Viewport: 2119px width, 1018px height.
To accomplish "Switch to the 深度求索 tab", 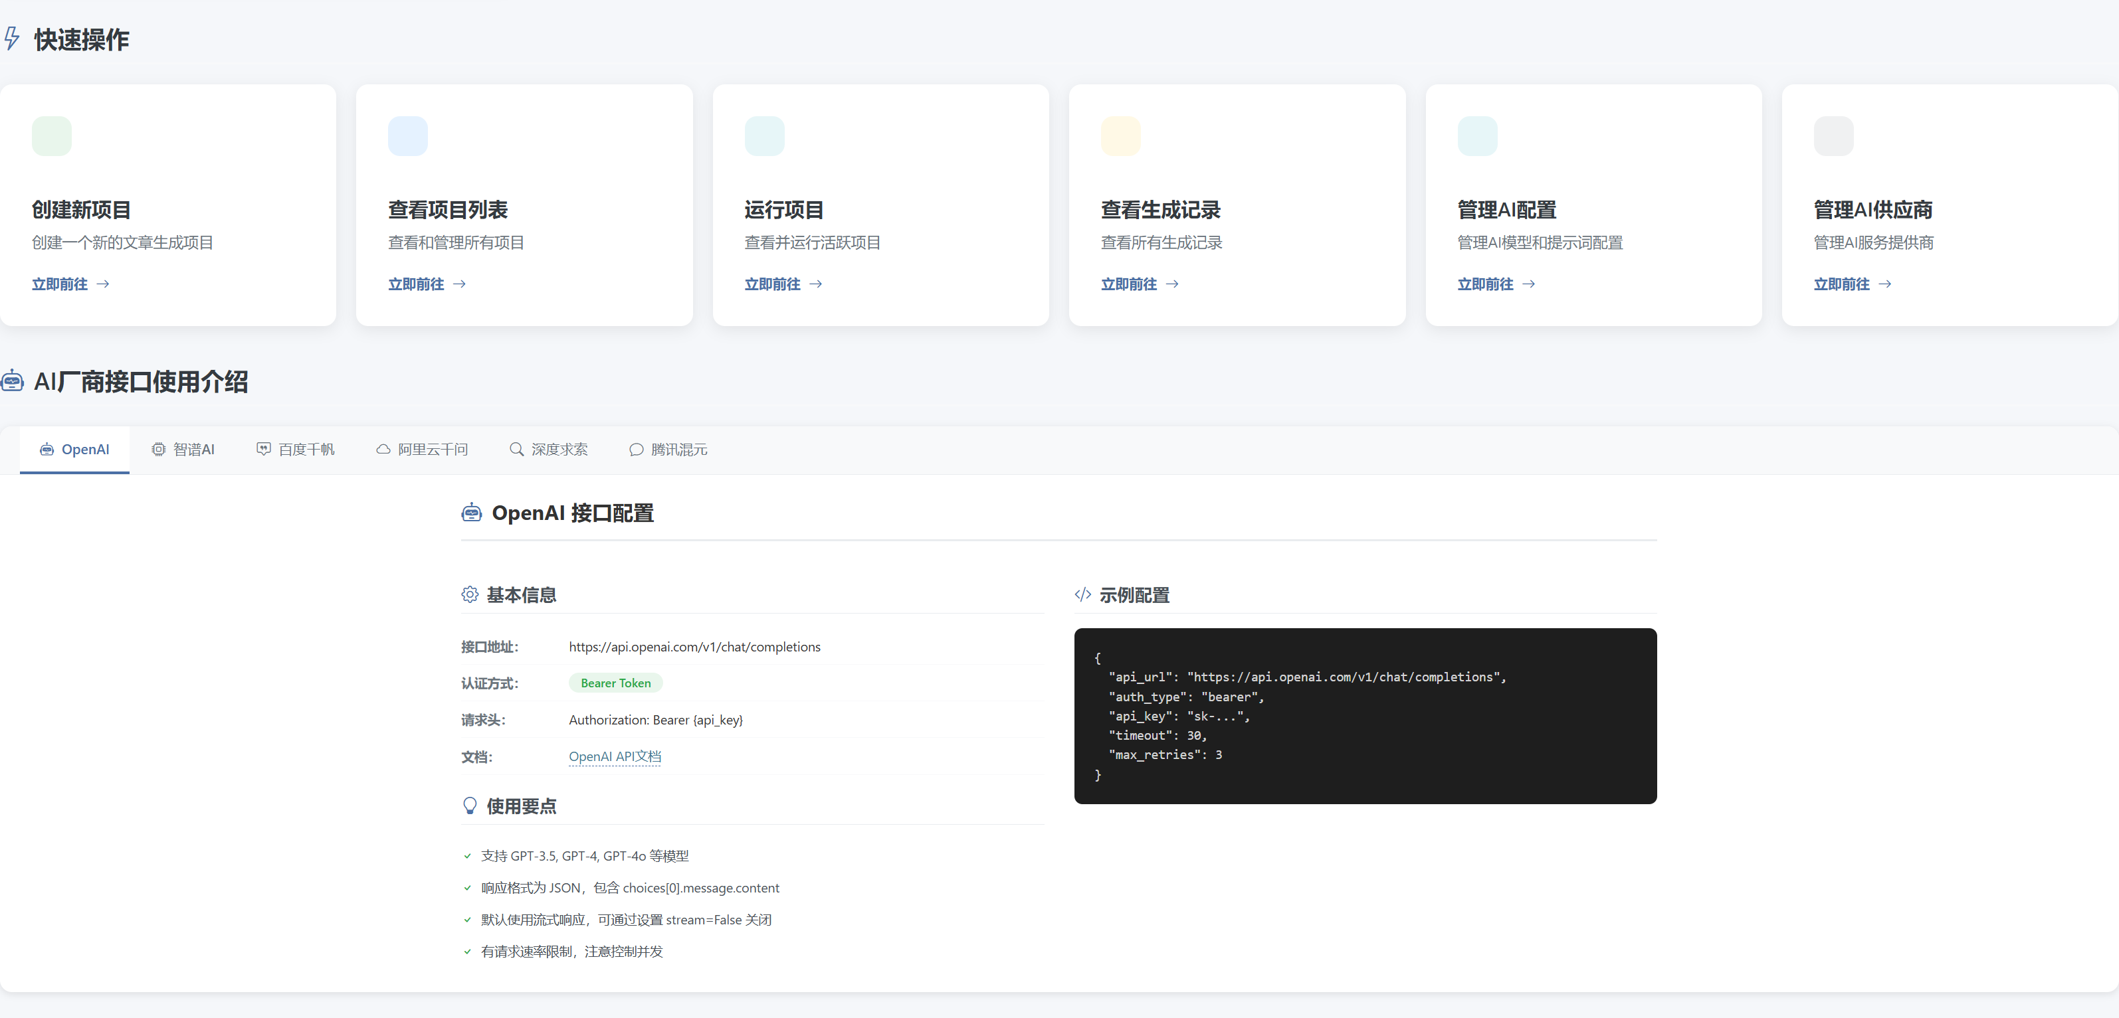I will point(549,449).
